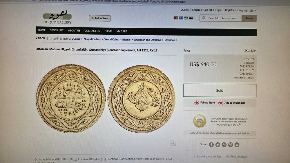The width and height of the screenshot is (290, 163).
Task: Click the Nuqud Gallery logo
Action: 57,17
